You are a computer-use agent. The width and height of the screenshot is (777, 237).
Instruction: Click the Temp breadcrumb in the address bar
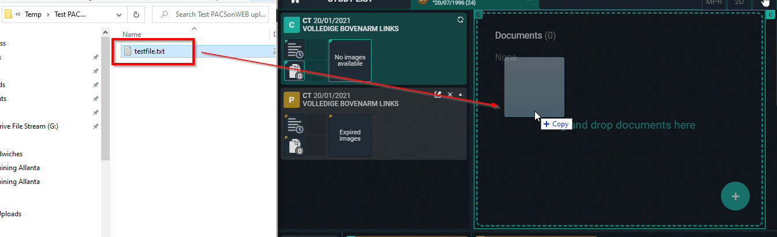tap(33, 14)
